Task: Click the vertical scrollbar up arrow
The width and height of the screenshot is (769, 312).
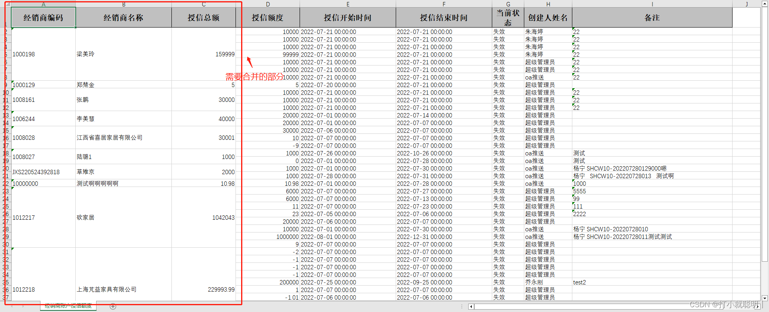Action: click(x=765, y=4)
